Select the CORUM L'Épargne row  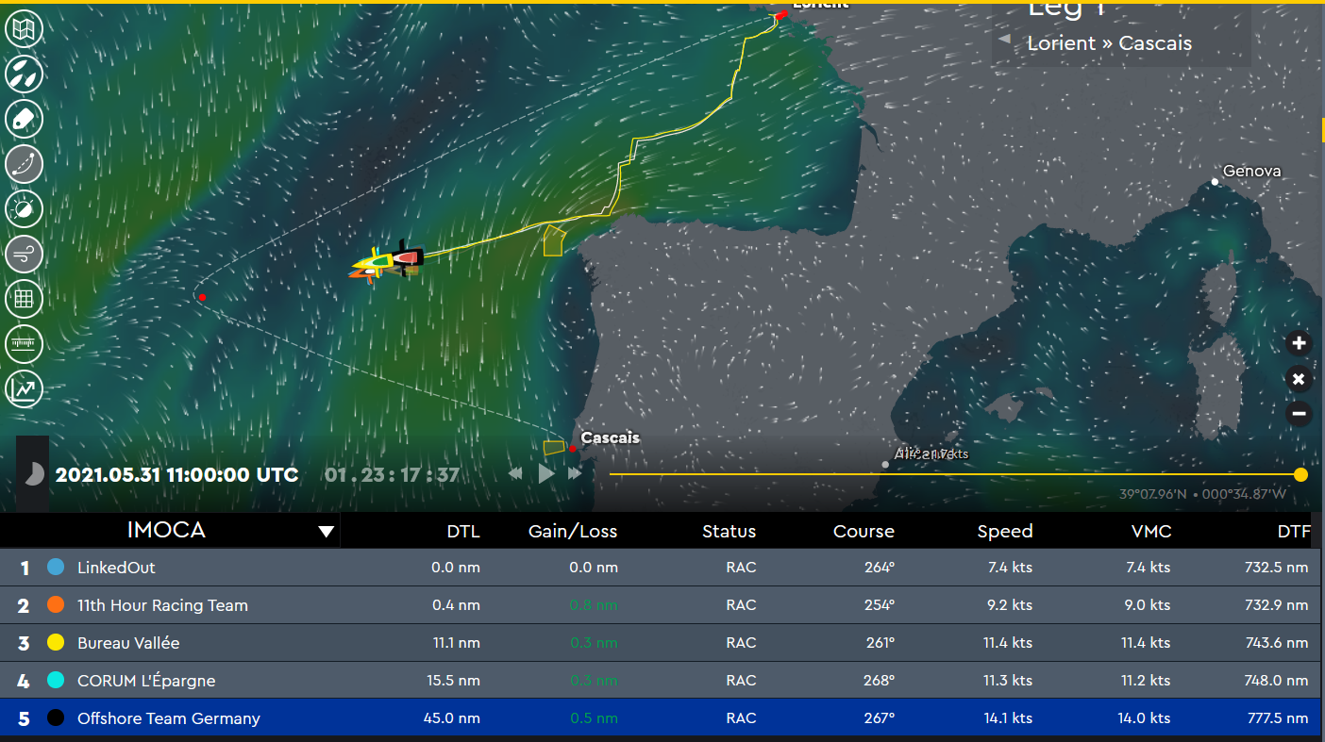coord(661,681)
